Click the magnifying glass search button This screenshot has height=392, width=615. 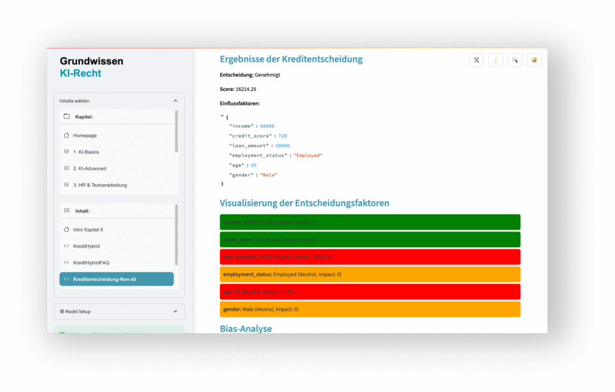click(515, 60)
